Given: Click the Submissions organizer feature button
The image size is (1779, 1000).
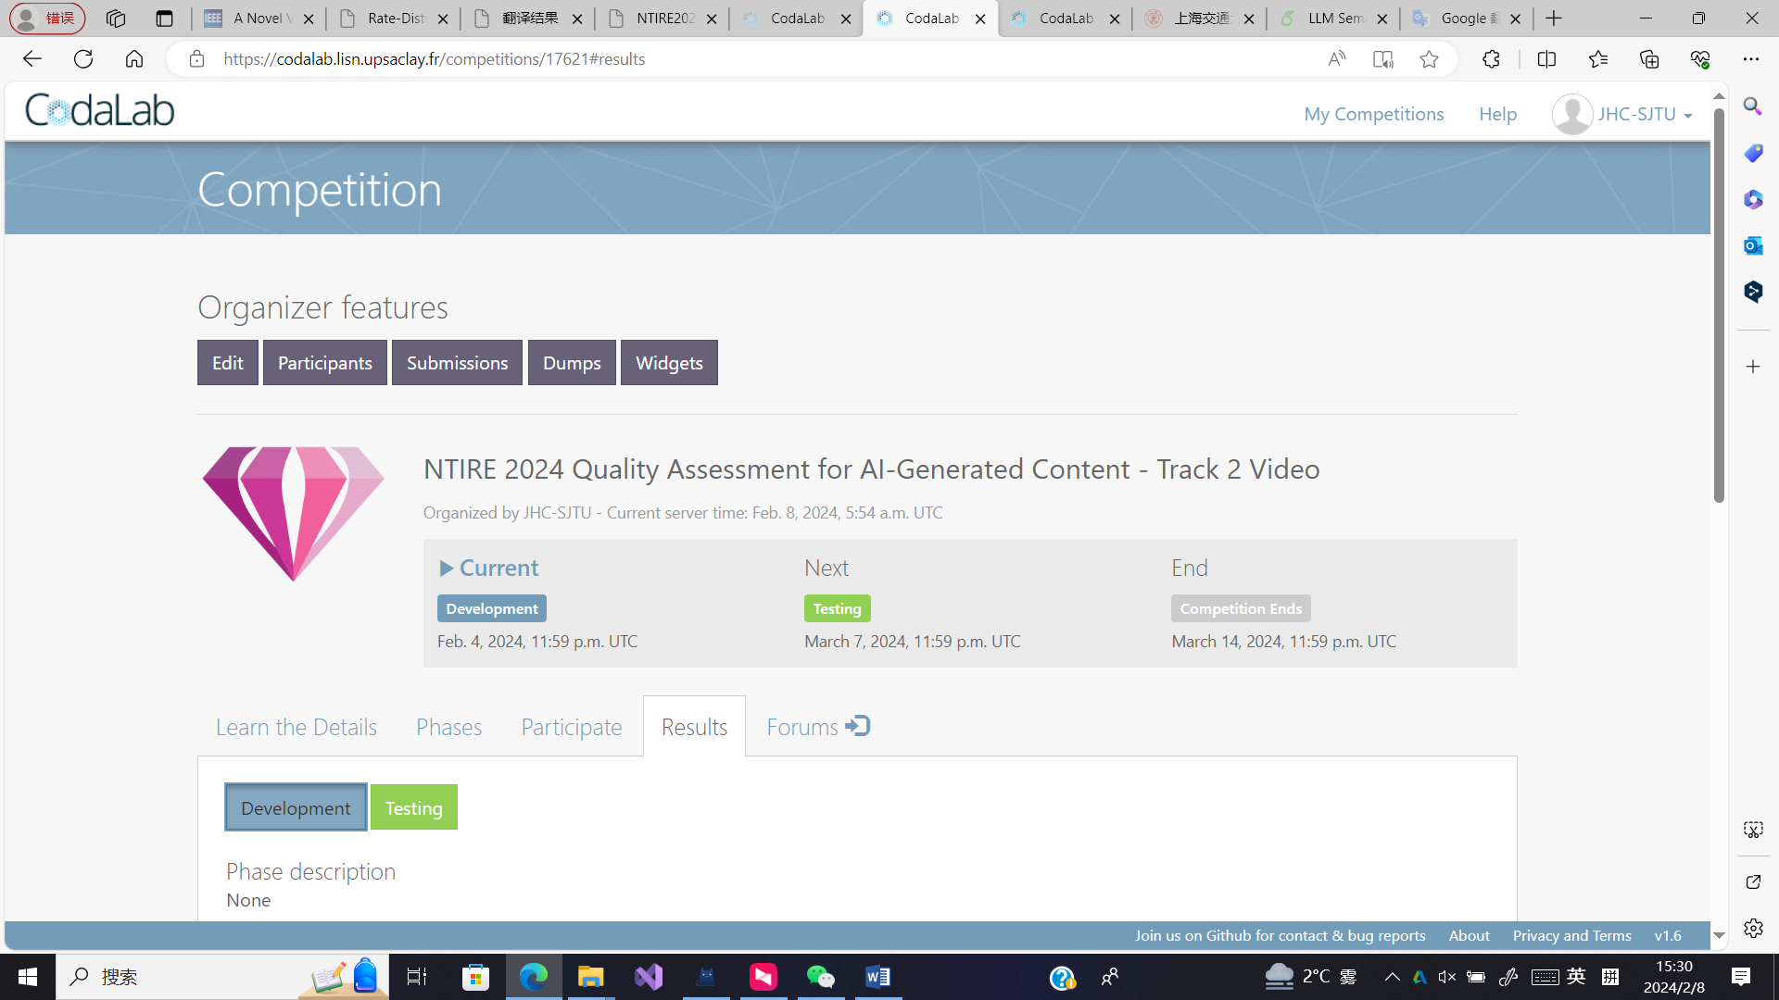Looking at the screenshot, I should (x=457, y=361).
